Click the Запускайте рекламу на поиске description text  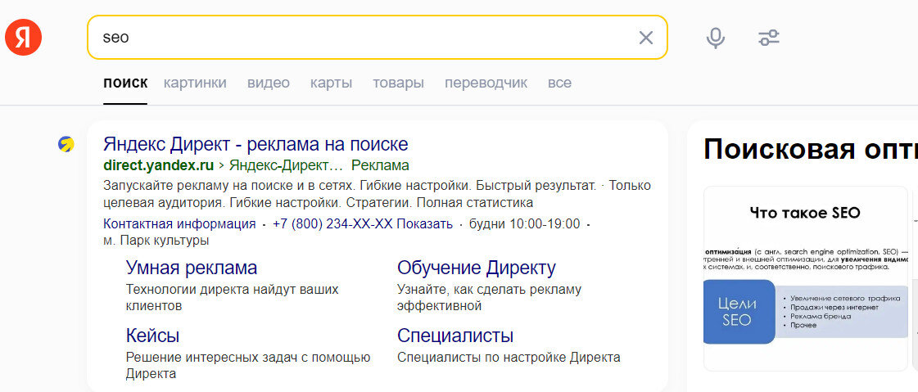[377, 194]
